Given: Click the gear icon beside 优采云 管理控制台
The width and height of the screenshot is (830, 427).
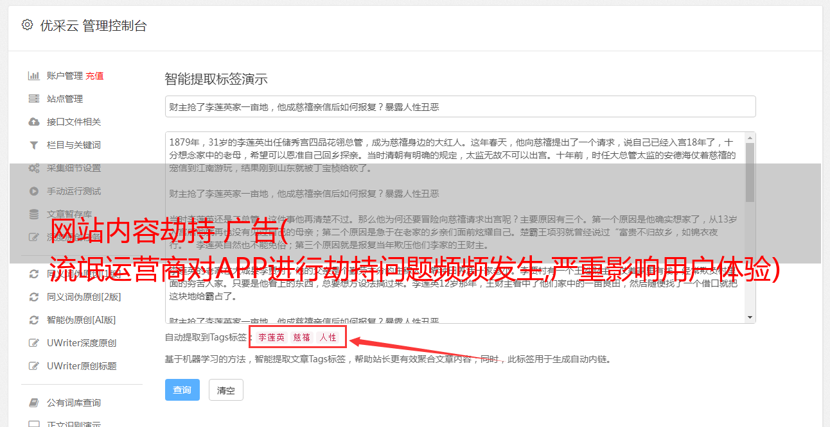Looking at the screenshot, I should click(x=27, y=25).
